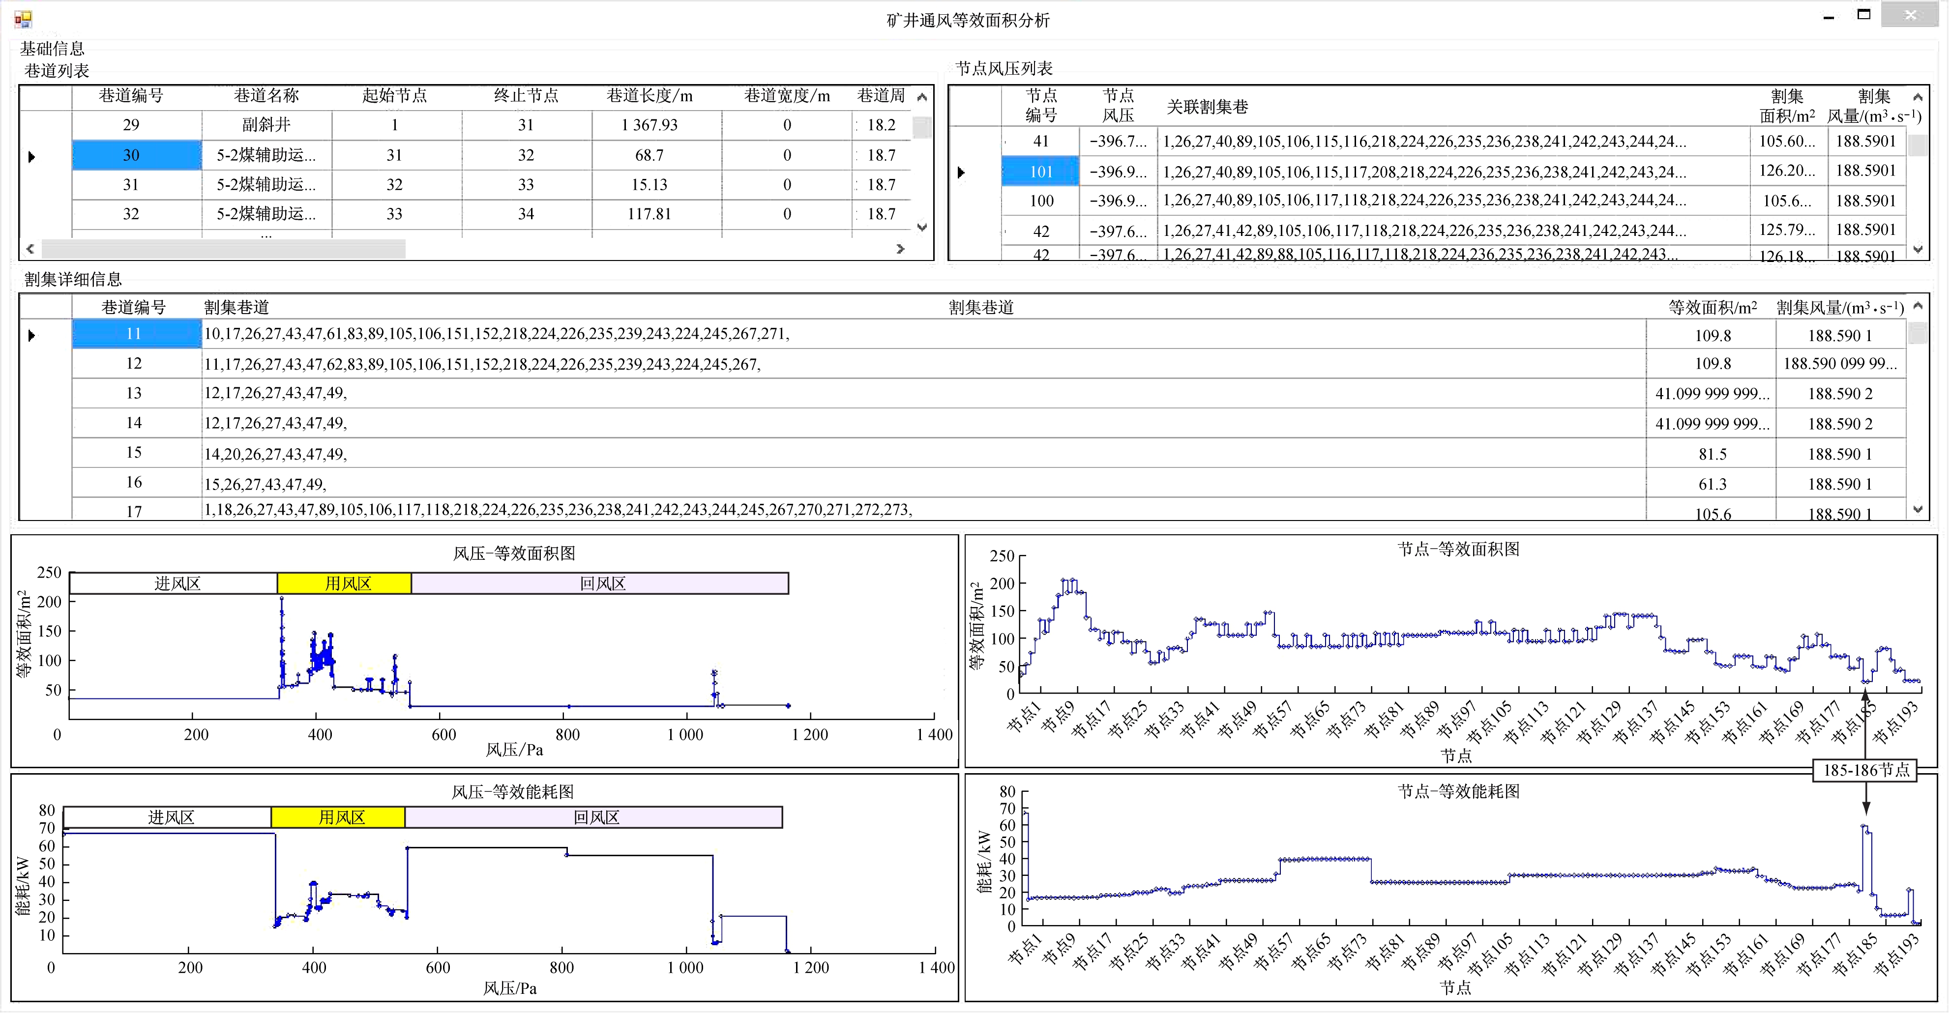
Task: Click the 巷道名称 column header
Action: click(x=266, y=96)
